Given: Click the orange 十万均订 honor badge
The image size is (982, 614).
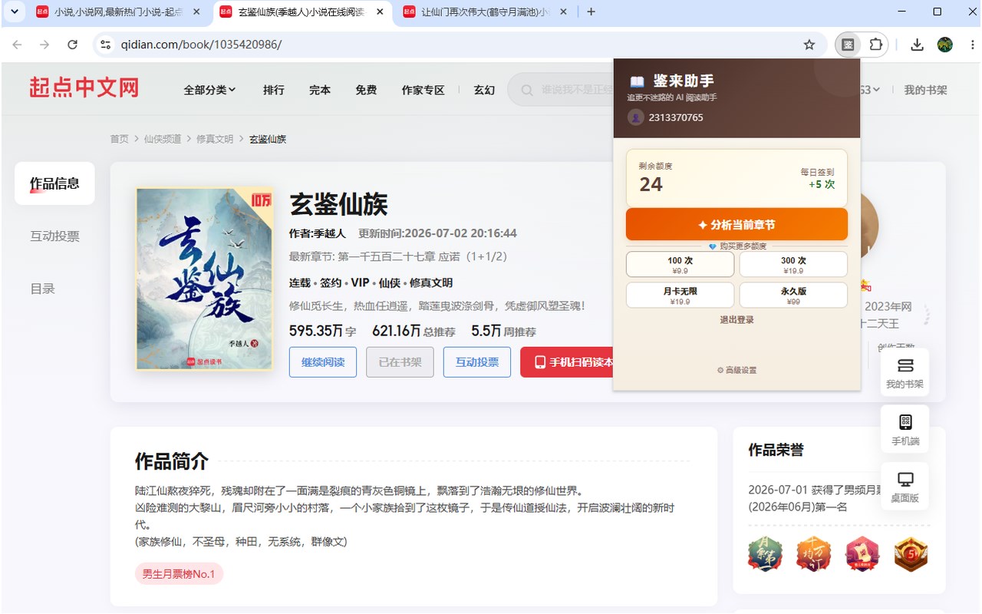Looking at the screenshot, I should (x=813, y=553).
